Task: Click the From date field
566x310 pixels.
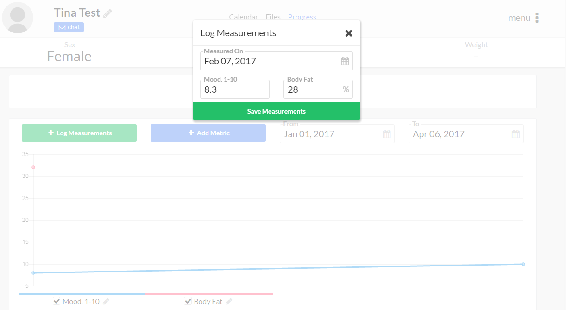Action: (337, 134)
